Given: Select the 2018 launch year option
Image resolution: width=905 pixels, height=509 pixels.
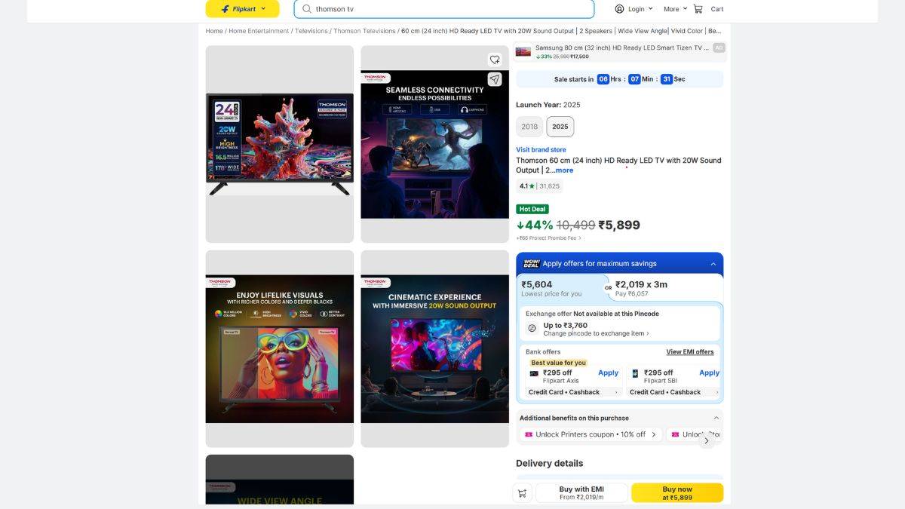Looking at the screenshot, I should click(x=529, y=127).
